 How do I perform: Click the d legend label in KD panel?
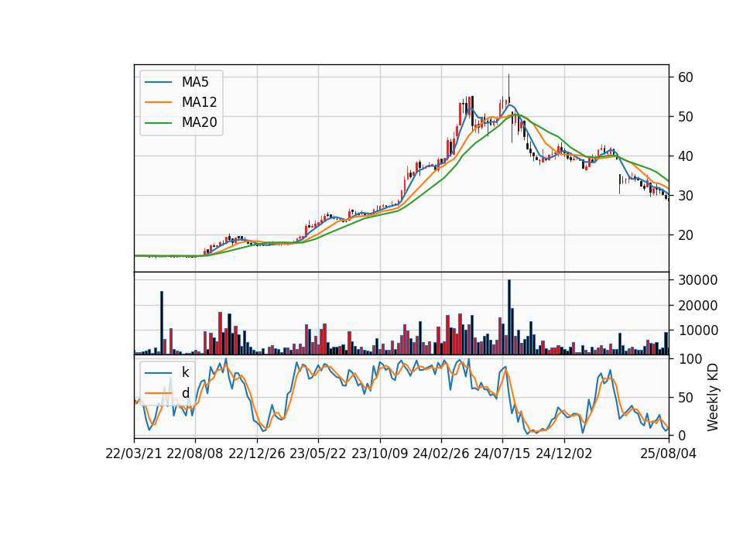(185, 393)
